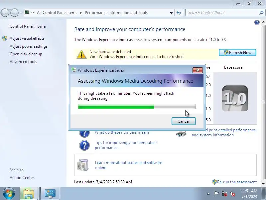Switch to Control Panel taskbar item
266x200 pixels.
(50, 194)
